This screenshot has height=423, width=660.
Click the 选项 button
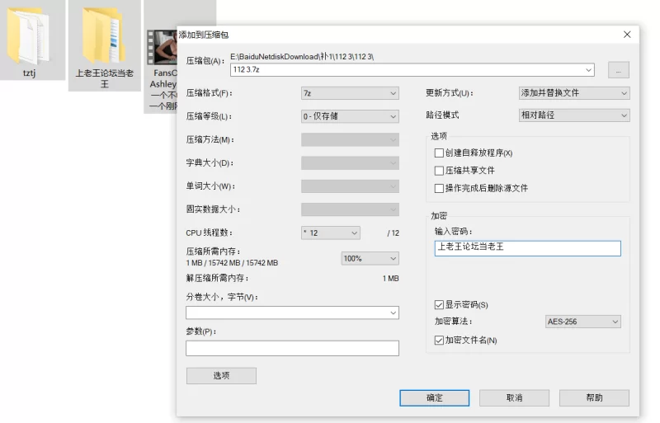tap(221, 376)
